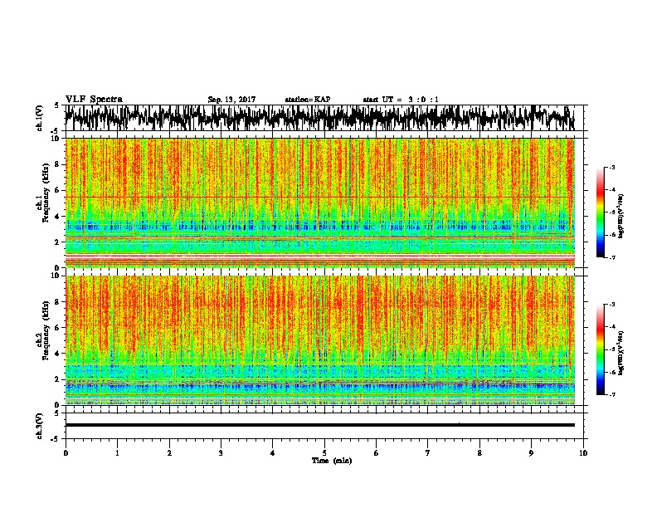Click the log(PSD) label beside ch.2 color bar
Screen dimensions: 657x508
[621, 353]
